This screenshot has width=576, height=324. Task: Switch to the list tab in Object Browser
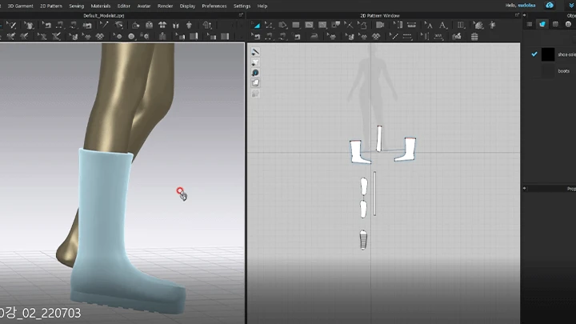point(530,24)
